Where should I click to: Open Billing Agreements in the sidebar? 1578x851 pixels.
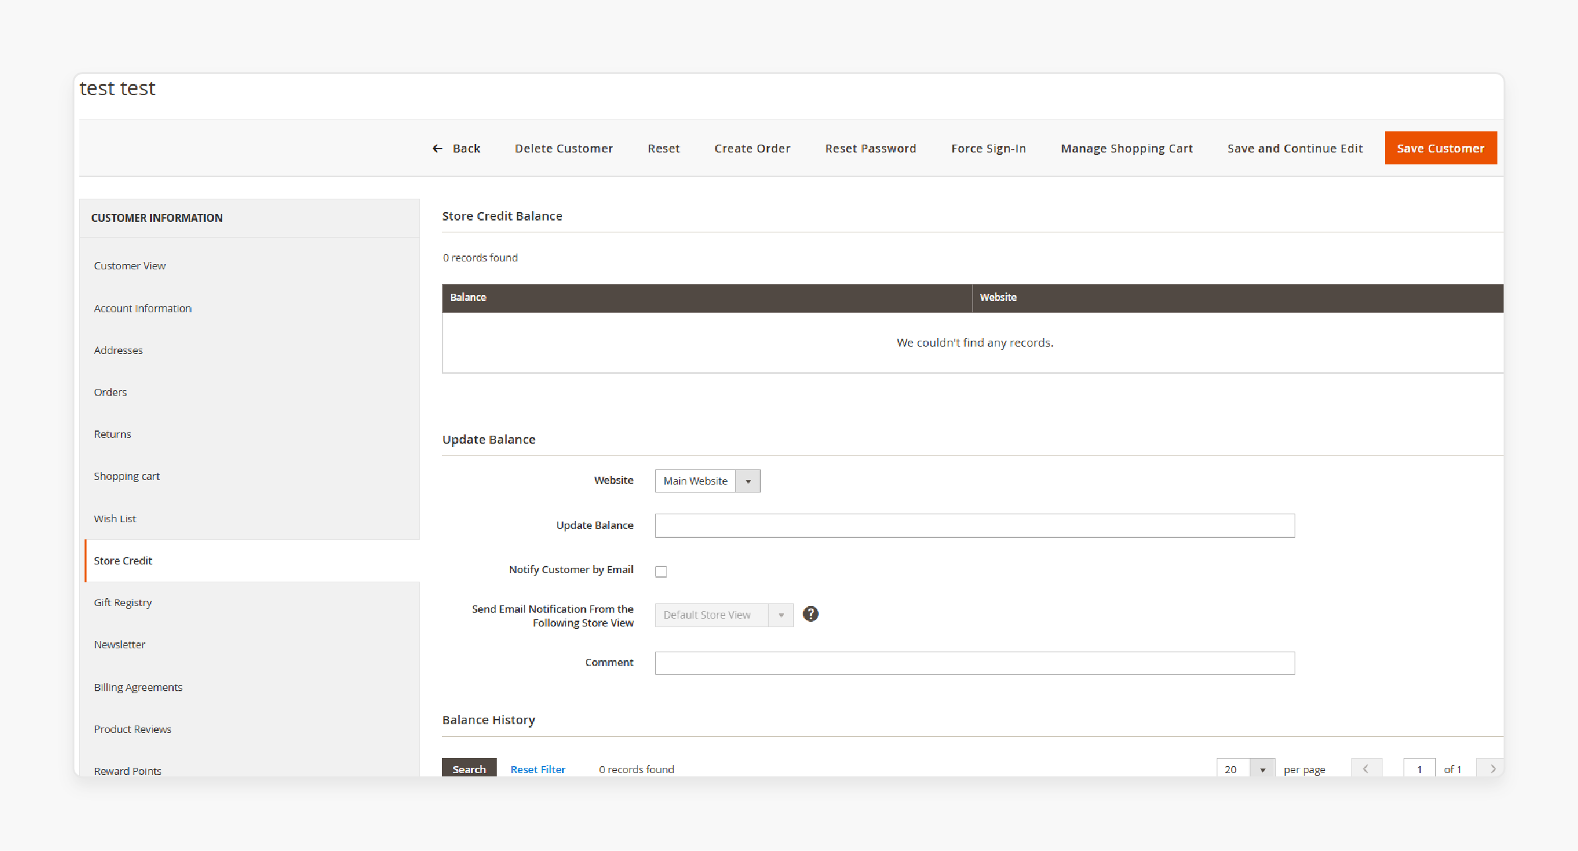[138, 687]
